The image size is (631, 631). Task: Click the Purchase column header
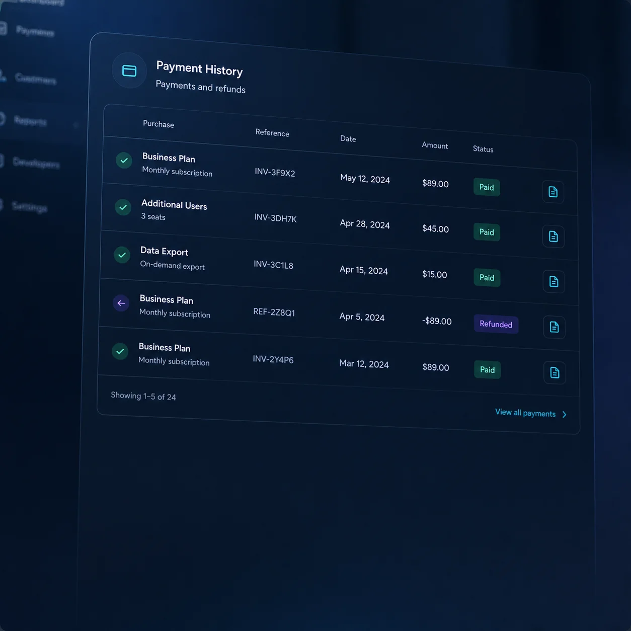[159, 124]
